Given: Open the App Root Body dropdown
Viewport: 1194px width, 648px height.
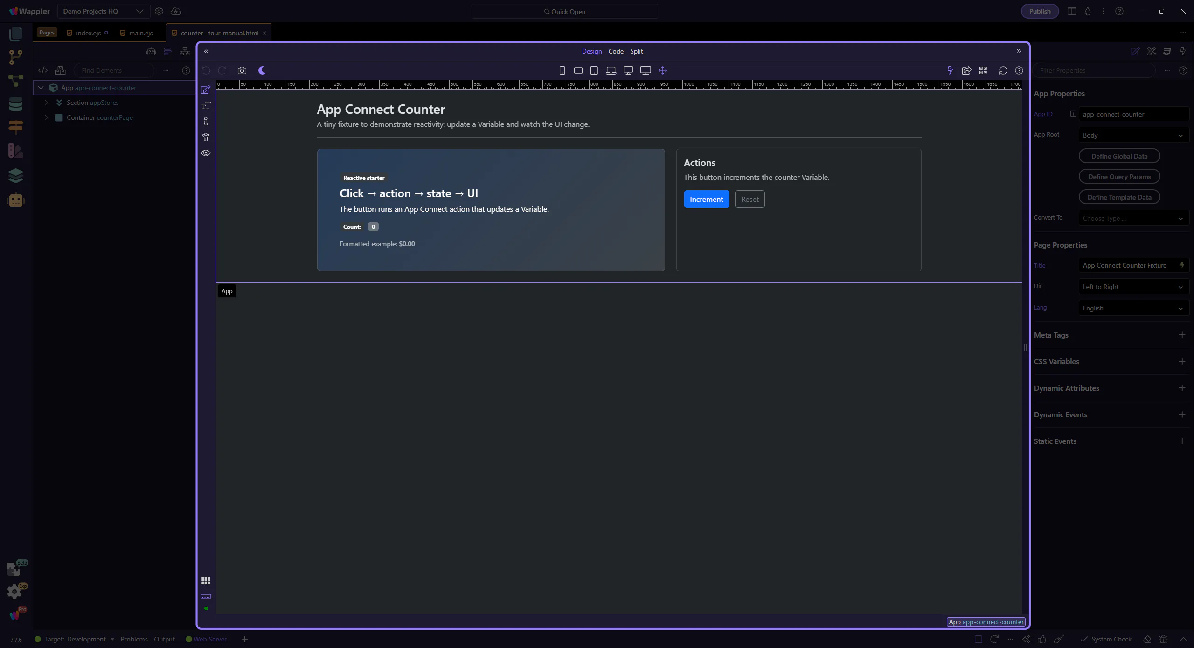Looking at the screenshot, I should (1132, 135).
